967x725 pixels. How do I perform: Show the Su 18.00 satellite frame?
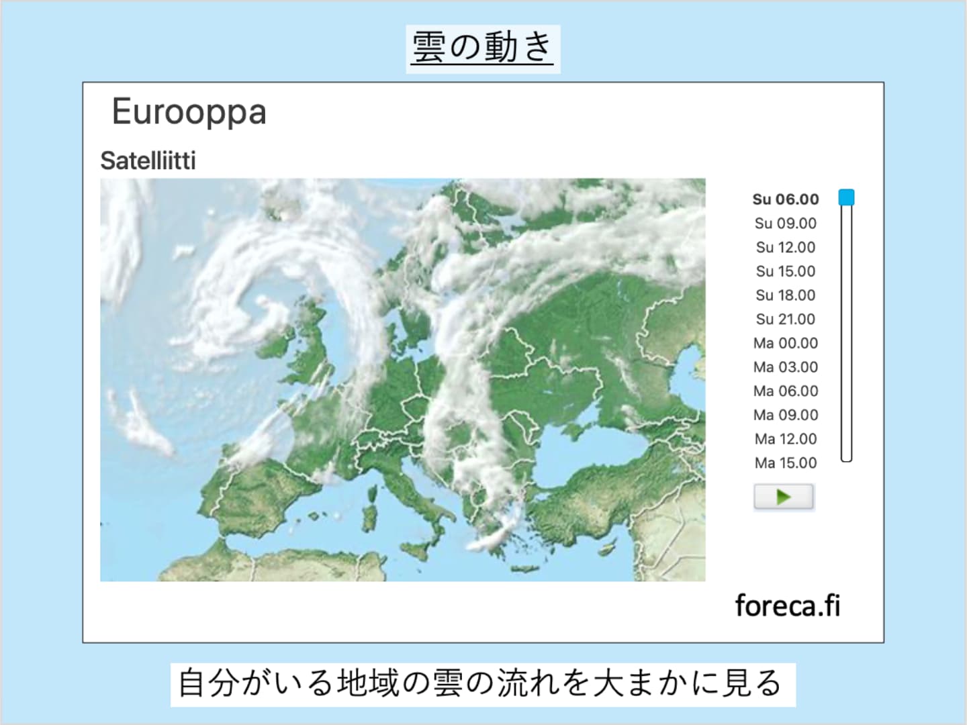pyautogui.click(x=785, y=295)
